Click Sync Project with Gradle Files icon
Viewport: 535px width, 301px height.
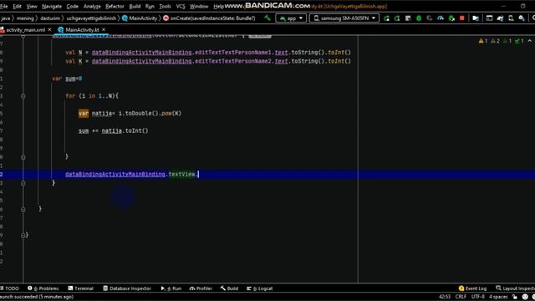[500, 18]
